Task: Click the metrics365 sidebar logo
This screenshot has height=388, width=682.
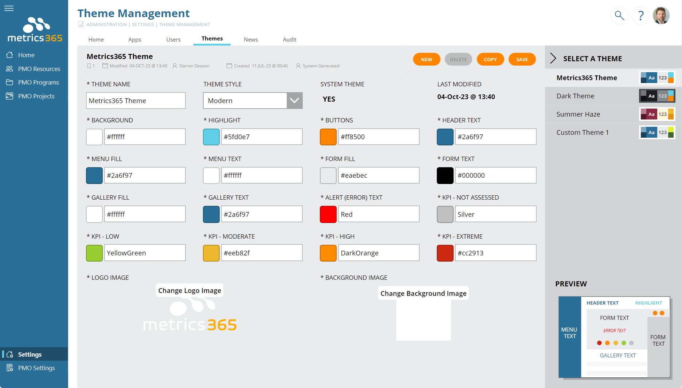Action: pyautogui.click(x=35, y=30)
